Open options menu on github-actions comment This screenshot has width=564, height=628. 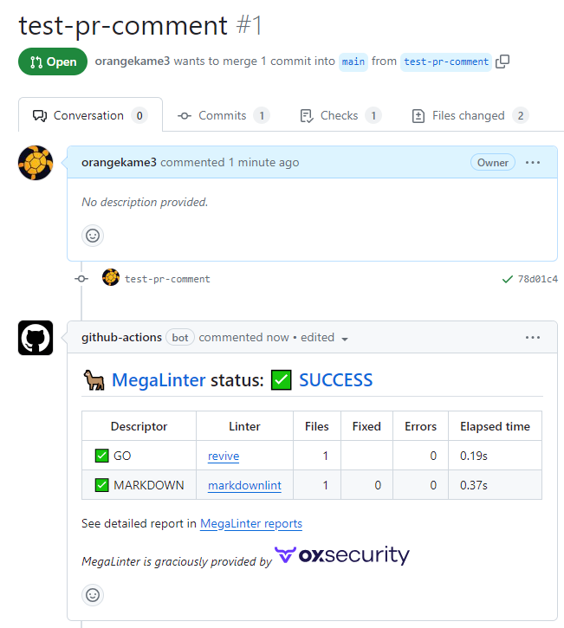pyautogui.click(x=533, y=338)
